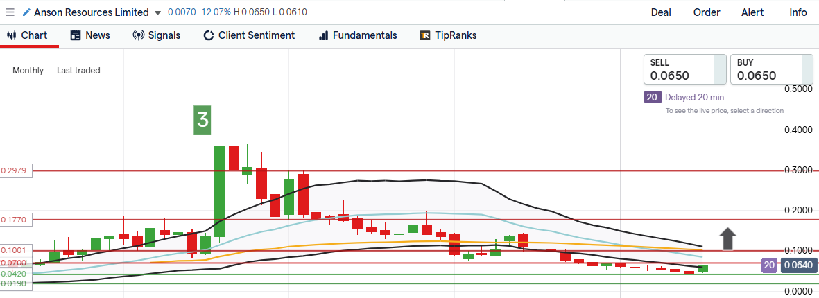Image resolution: width=819 pixels, height=298 pixels.
Task: Select the 0.2979 red price level label
Action: (x=15, y=171)
